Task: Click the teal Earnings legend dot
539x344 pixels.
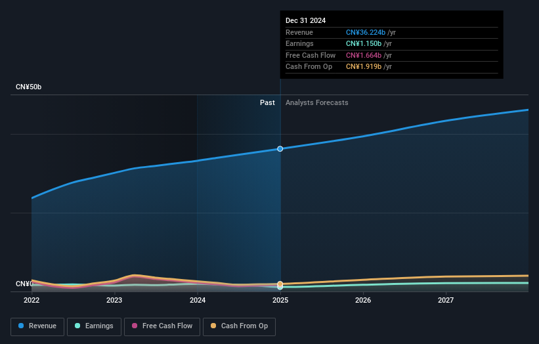Action: pyautogui.click(x=77, y=326)
